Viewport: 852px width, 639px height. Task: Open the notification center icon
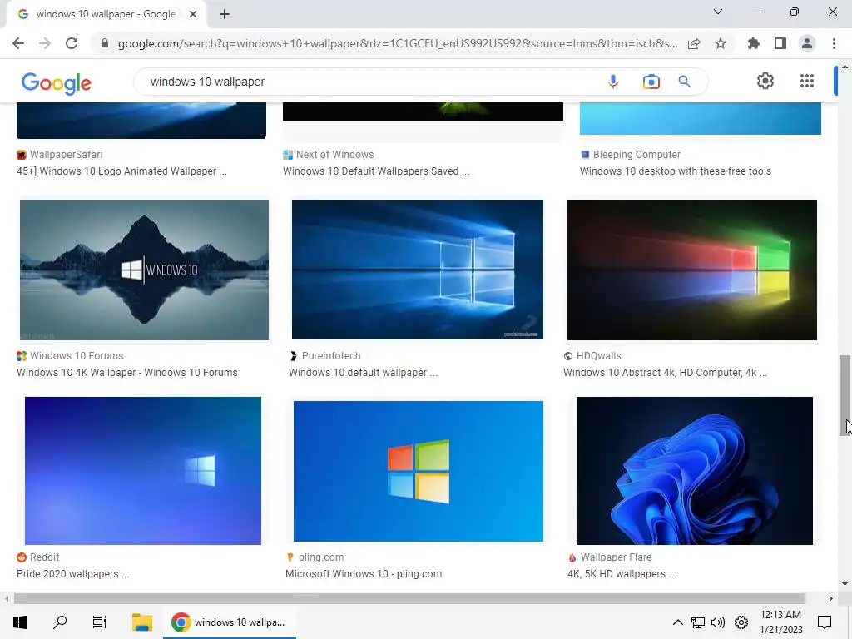coord(825,622)
